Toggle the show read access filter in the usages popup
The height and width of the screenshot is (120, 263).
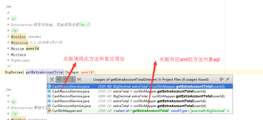pos(59,80)
